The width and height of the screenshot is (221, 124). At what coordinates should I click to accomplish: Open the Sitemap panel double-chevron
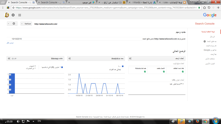click(x=9, y=58)
